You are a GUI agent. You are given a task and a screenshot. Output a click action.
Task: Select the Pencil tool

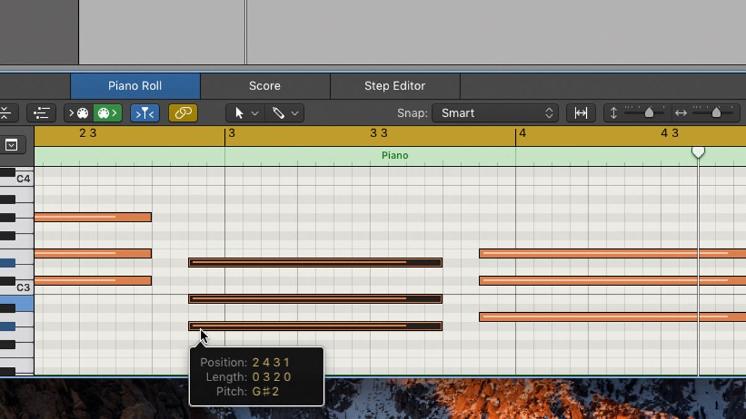click(279, 113)
